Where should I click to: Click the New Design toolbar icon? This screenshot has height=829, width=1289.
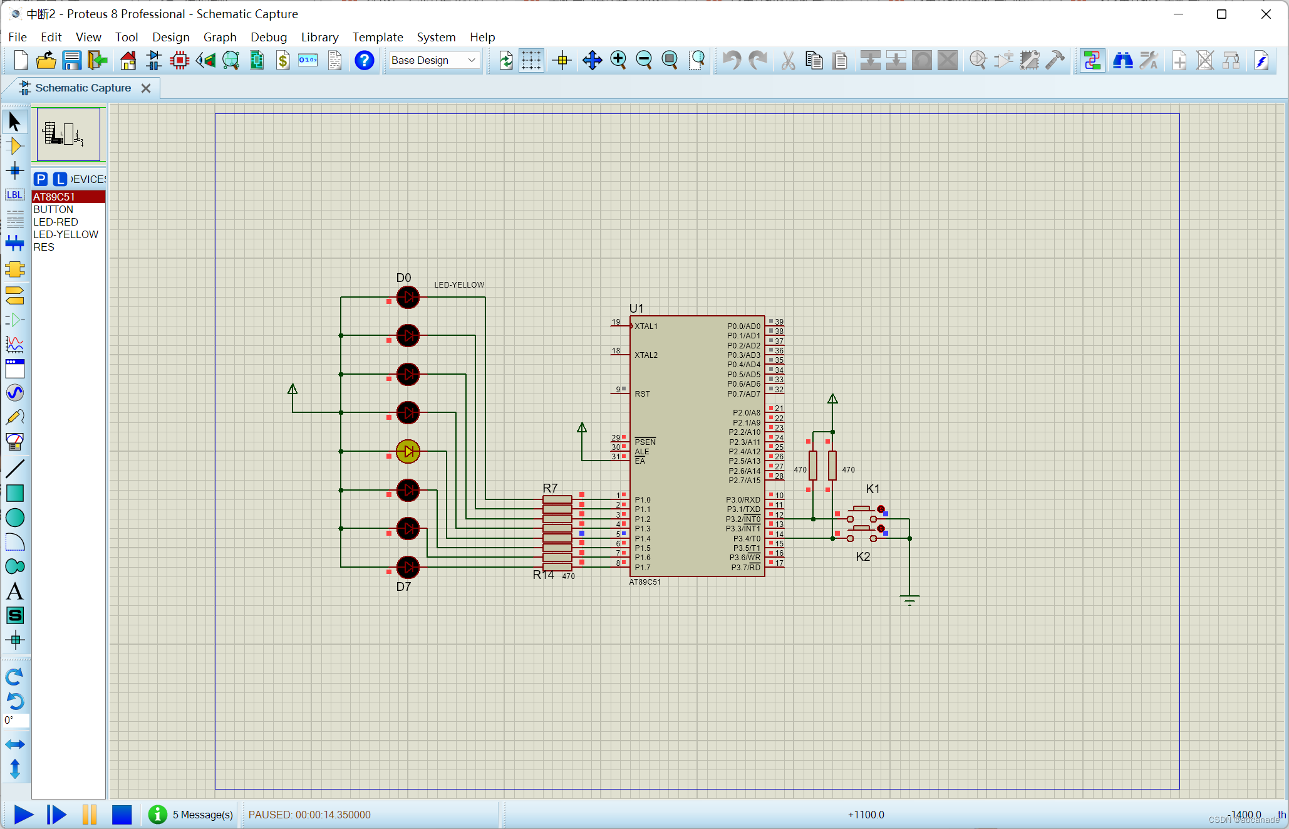[x=21, y=60]
